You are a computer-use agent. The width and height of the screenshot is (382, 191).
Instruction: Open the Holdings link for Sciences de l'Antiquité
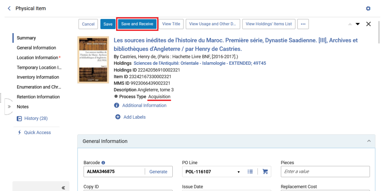[x=200, y=63]
